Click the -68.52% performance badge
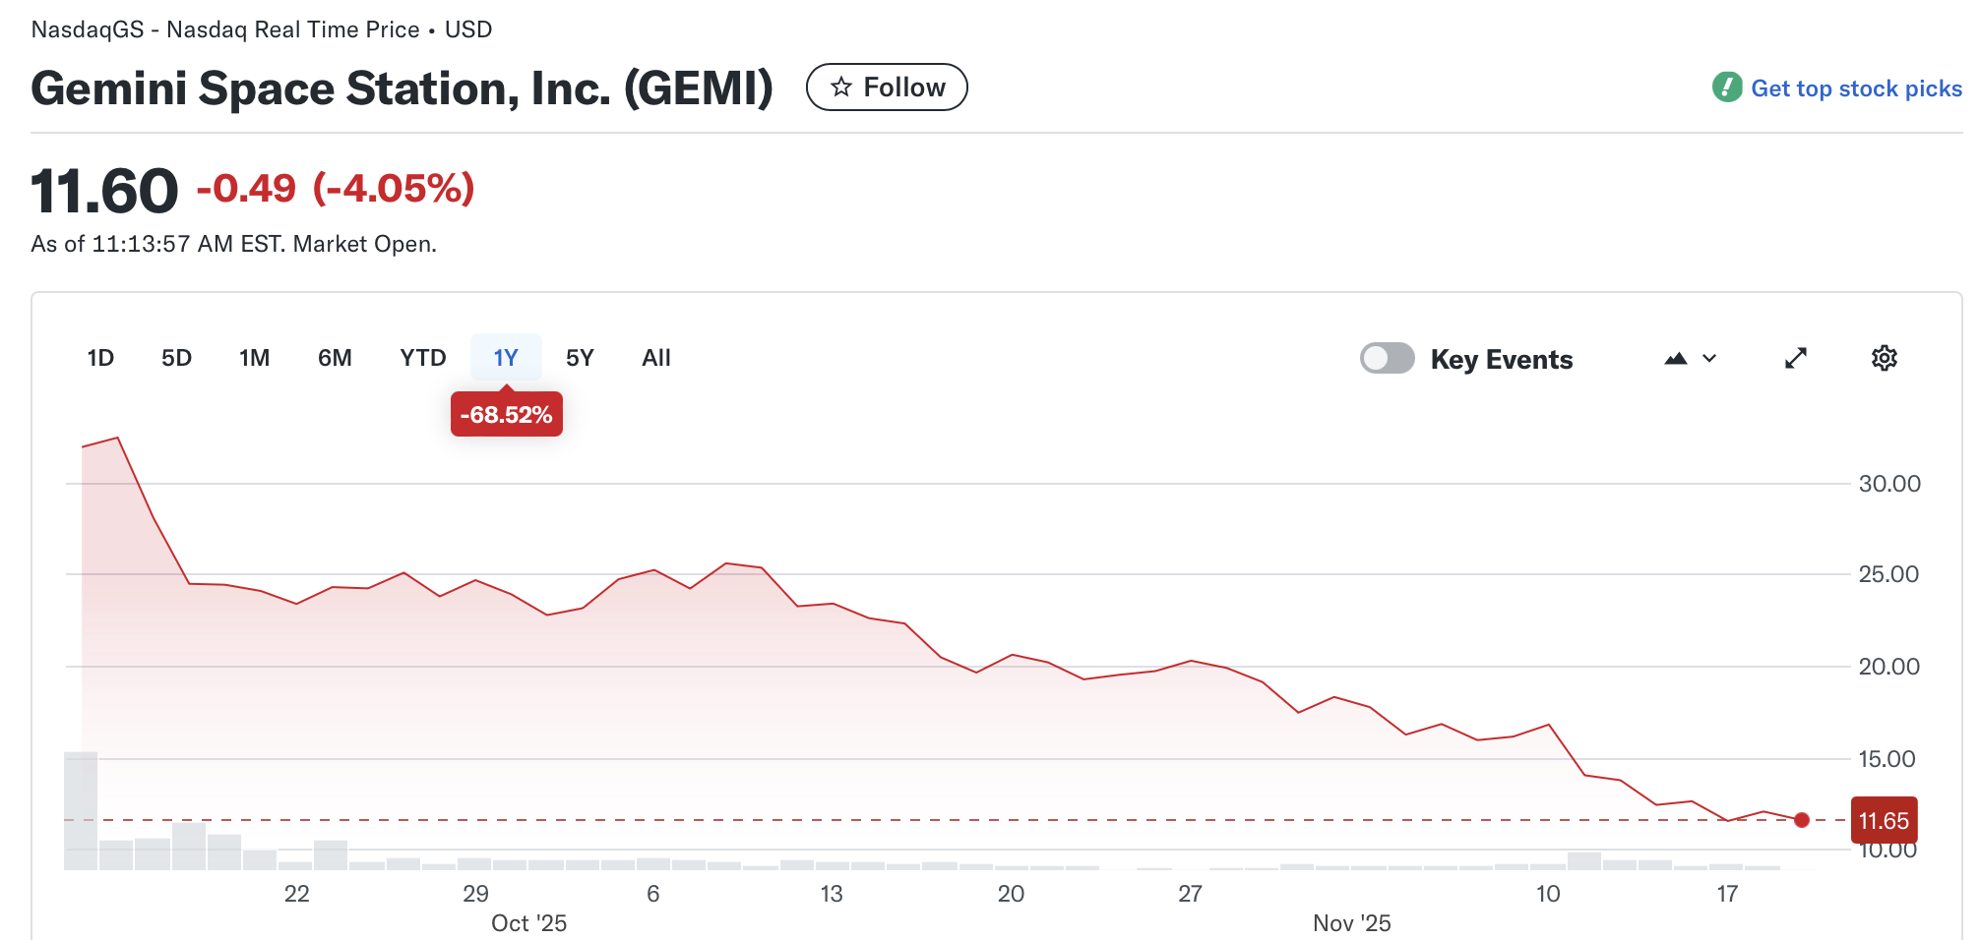Screen dimensions: 1980x940 506,414
